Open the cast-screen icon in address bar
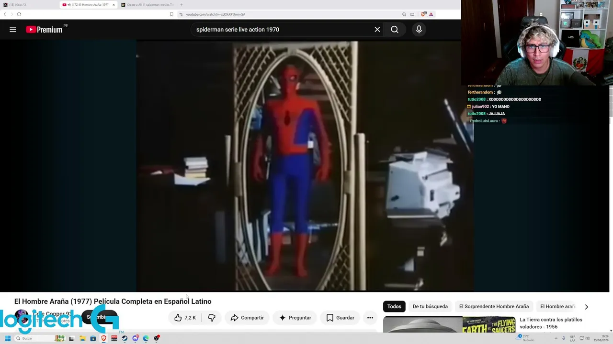The width and height of the screenshot is (613, 344). [412, 14]
